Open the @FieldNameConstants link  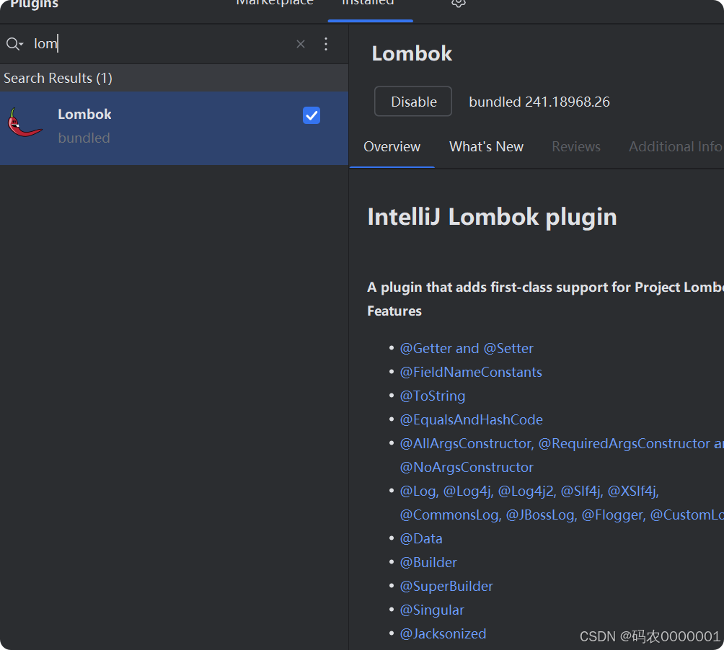point(470,373)
